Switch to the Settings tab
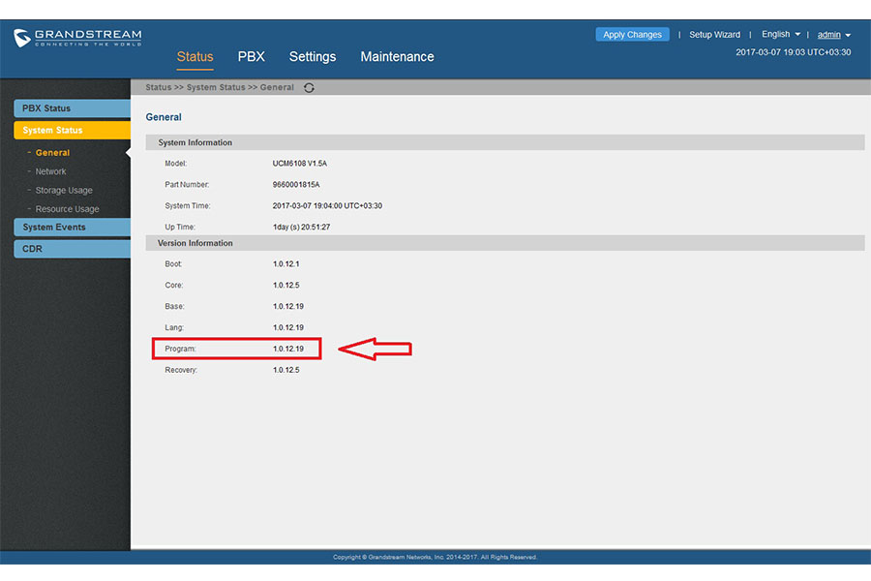 click(313, 57)
